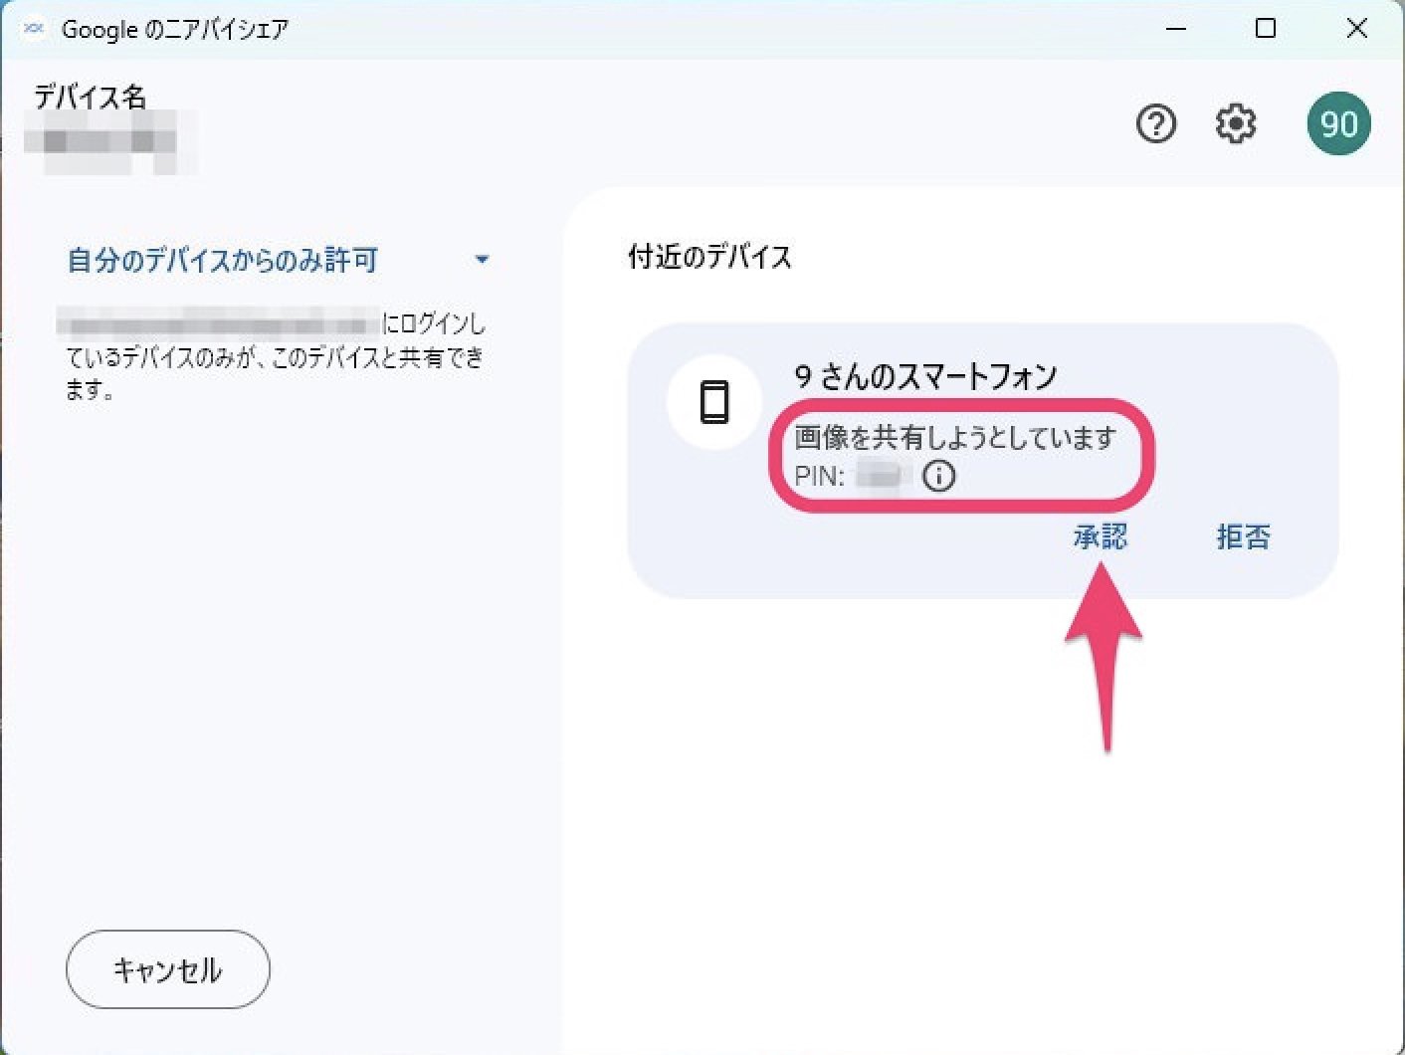
Task: Click the dropdown arrow beside 自分のデバイスからのみ許可
Action: tap(482, 260)
